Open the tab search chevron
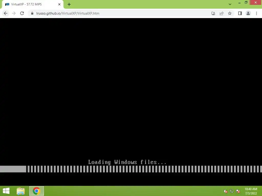262x196 pixels. point(230,4)
